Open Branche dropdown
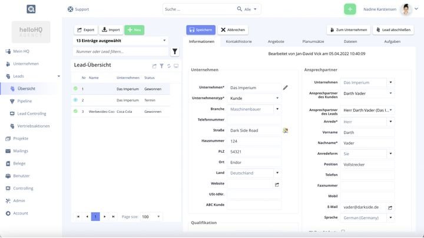The width and height of the screenshot is (424, 238). click(x=277, y=109)
